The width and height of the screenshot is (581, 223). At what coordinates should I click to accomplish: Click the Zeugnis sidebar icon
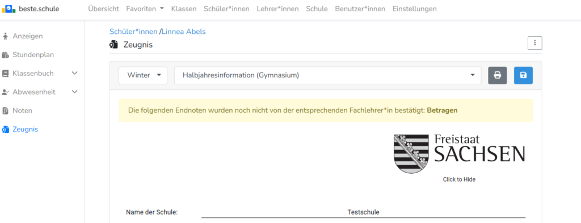coord(5,130)
